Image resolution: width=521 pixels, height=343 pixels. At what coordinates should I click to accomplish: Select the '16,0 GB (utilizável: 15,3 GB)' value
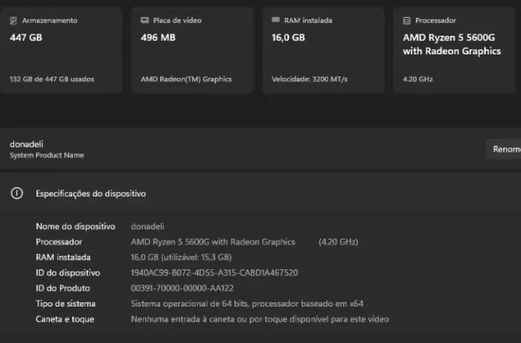click(181, 257)
